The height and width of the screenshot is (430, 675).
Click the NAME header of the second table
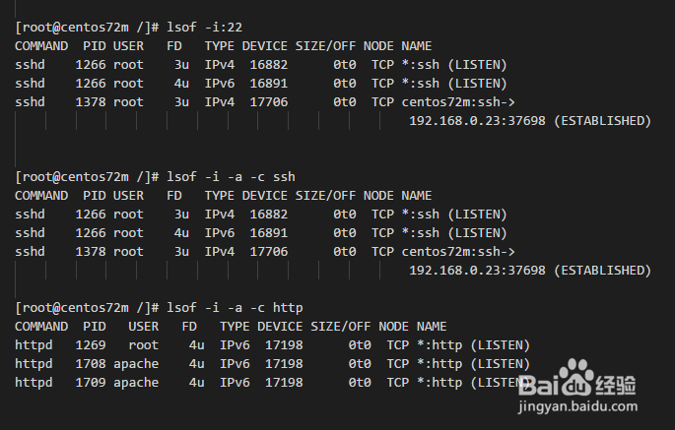pos(416,196)
